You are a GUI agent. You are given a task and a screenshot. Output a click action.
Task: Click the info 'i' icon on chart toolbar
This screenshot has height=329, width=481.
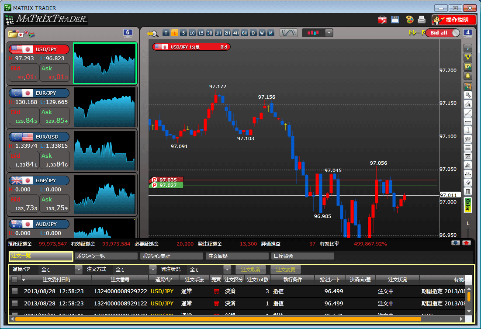(467, 48)
